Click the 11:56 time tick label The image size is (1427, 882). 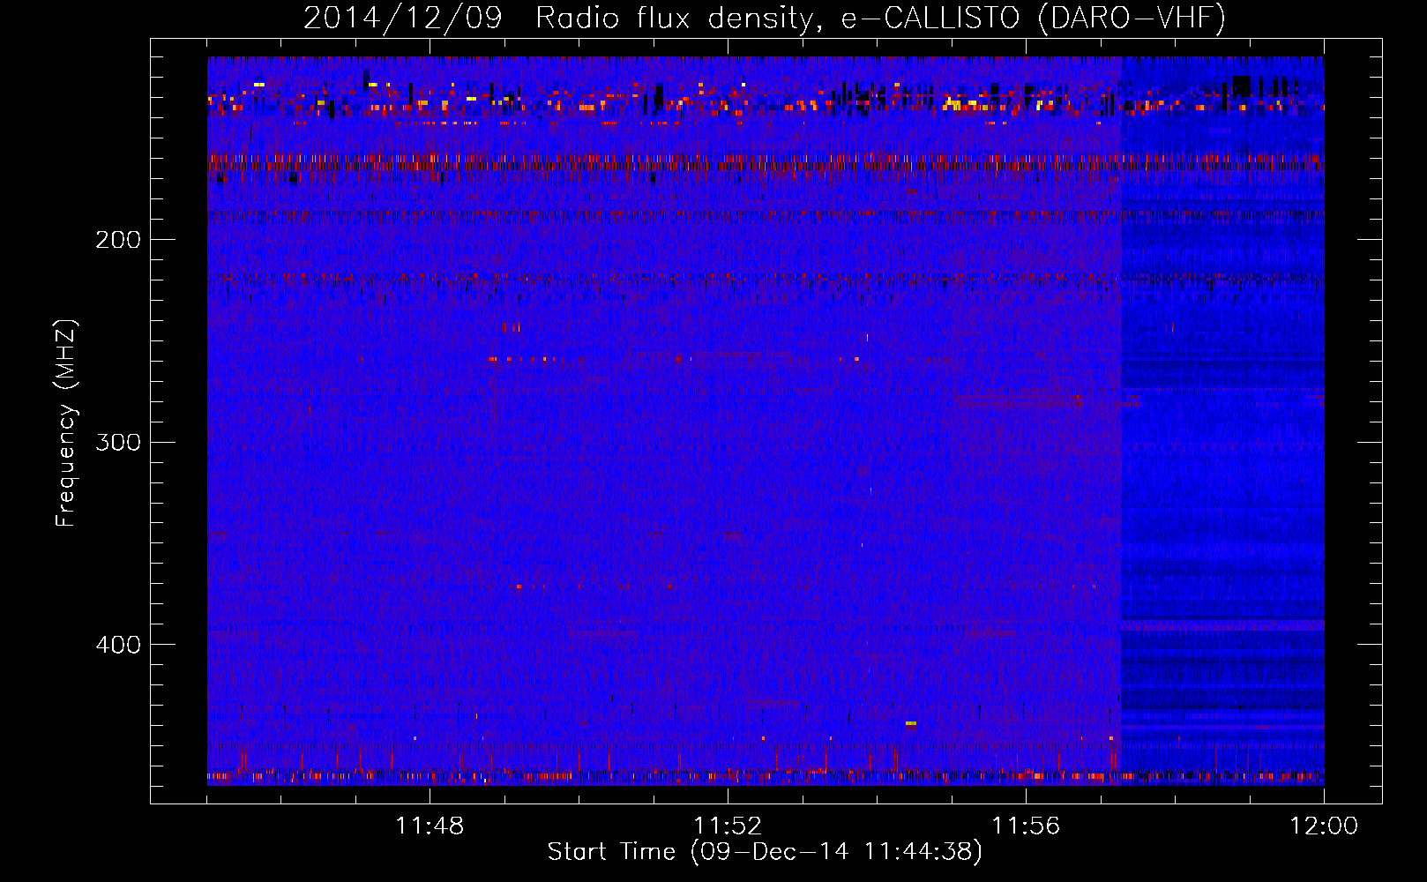pyautogui.click(x=1026, y=826)
